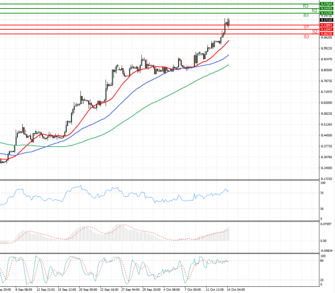Click the 0.00 level on MACD scale

coord(323,241)
